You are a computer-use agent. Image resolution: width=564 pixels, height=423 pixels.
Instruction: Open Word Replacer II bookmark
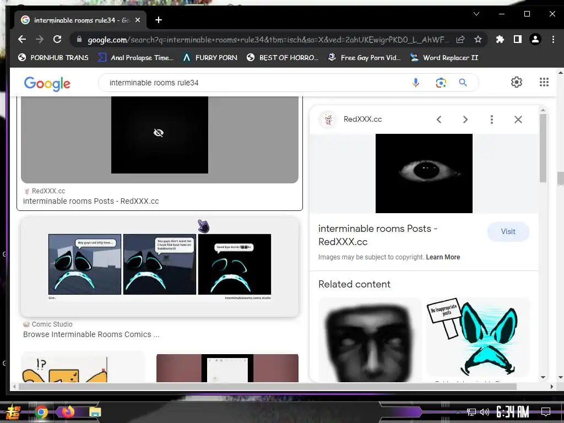(444, 57)
